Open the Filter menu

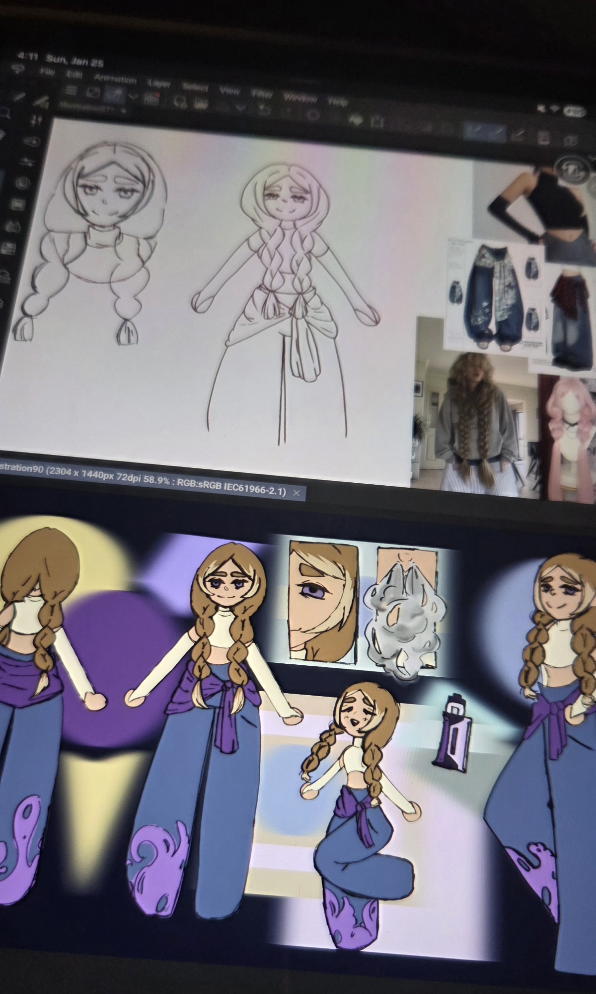coord(262,94)
